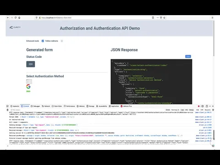
Task: Toggle the console split editor icon
Action: pos(213,146)
